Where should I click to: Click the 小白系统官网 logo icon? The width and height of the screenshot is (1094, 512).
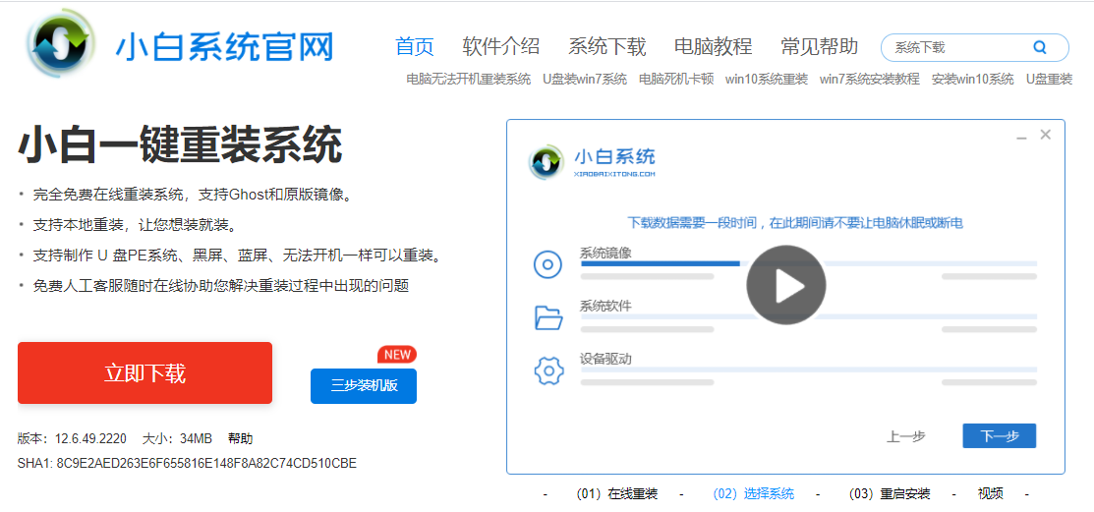coord(62,46)
